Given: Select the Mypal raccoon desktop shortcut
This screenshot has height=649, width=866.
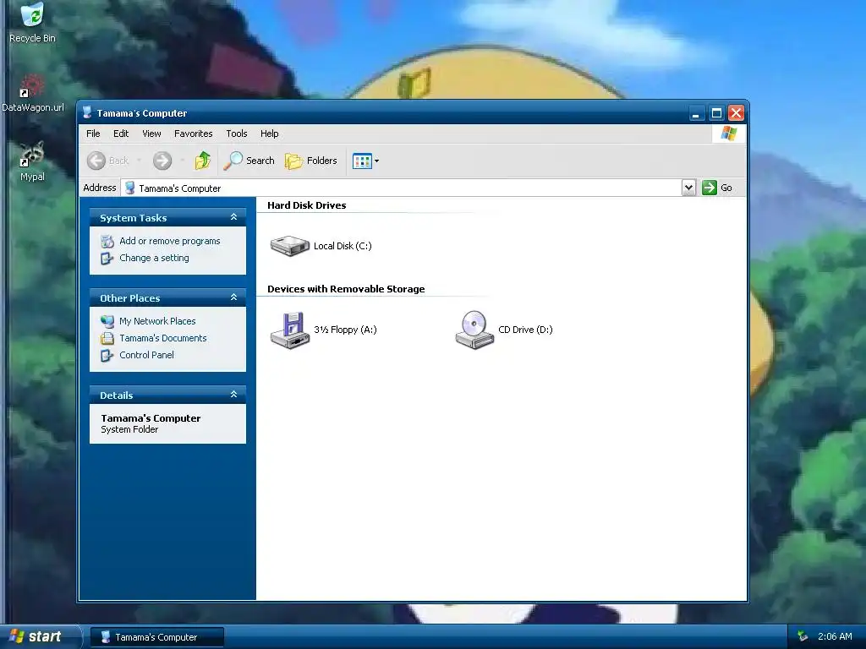Looking at the screenshot, I should [32, 161].
